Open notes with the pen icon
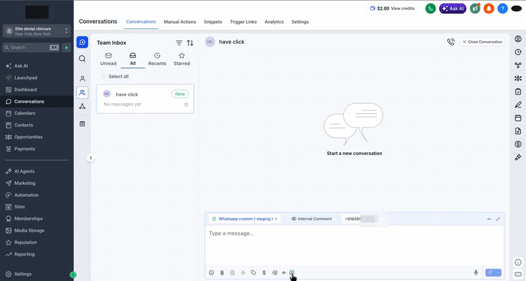This screenshot has height=281, width=526. [x=518, y=105]
